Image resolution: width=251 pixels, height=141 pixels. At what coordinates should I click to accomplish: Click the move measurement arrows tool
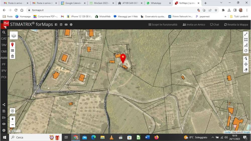[246, 64]
